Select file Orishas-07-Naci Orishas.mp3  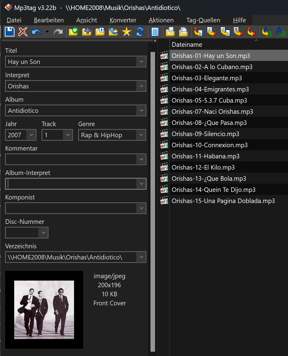click(212, 112)
